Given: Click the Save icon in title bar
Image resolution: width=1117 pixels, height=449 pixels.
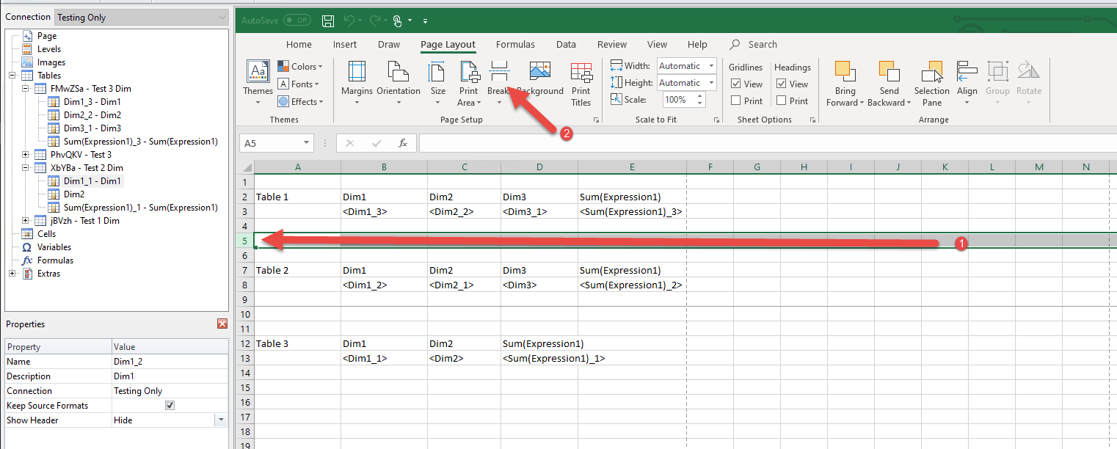Looking at the screenshot, I should pos(328,21).
